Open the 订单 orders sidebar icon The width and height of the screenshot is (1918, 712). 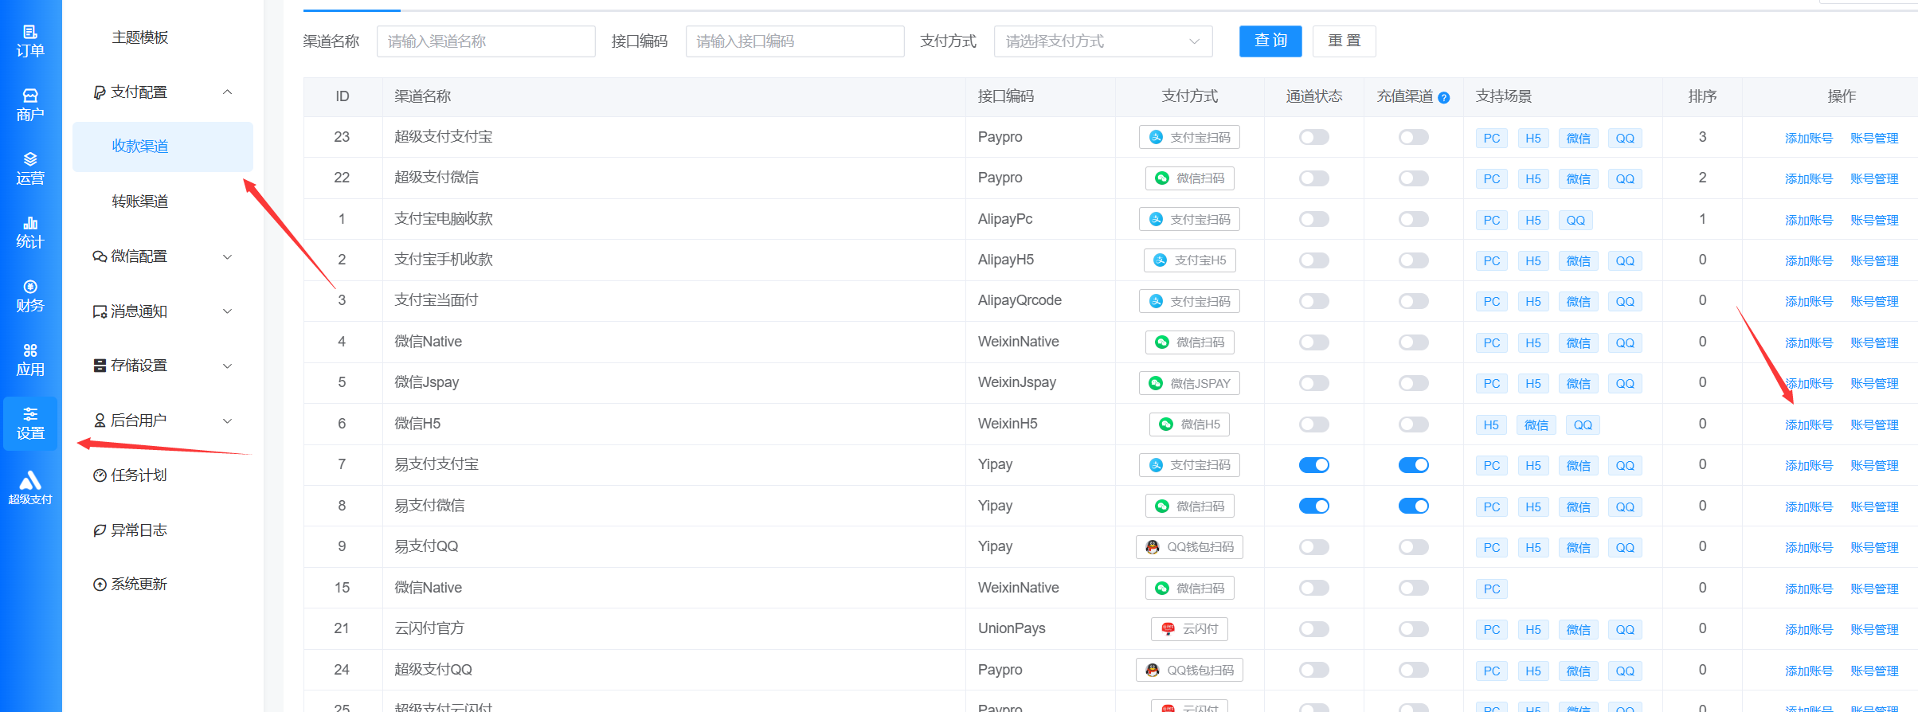(30, 41)
